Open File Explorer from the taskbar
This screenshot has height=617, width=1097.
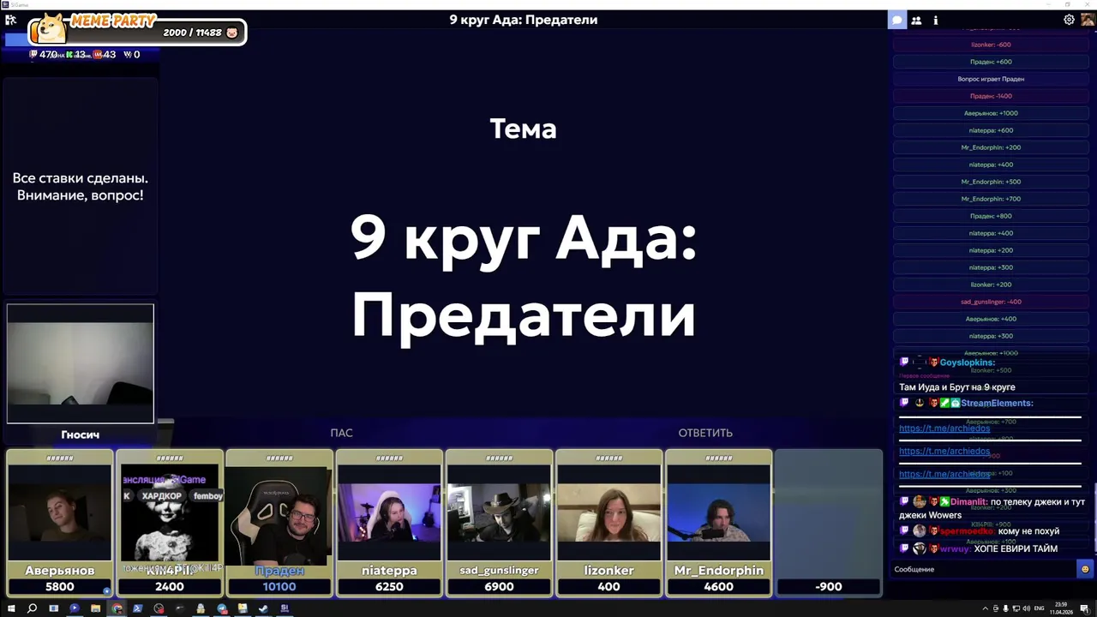point(95,608)
